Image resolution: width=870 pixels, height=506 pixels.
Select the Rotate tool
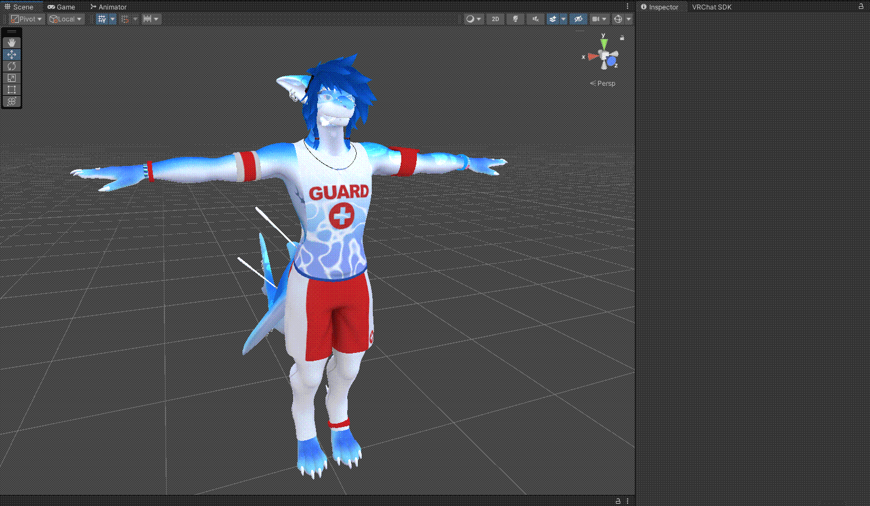tap(12, 66)
